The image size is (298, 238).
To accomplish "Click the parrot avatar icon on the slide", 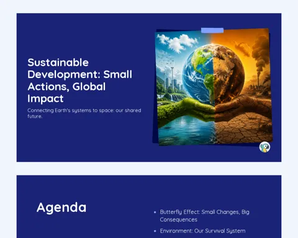I will [264, 147].
